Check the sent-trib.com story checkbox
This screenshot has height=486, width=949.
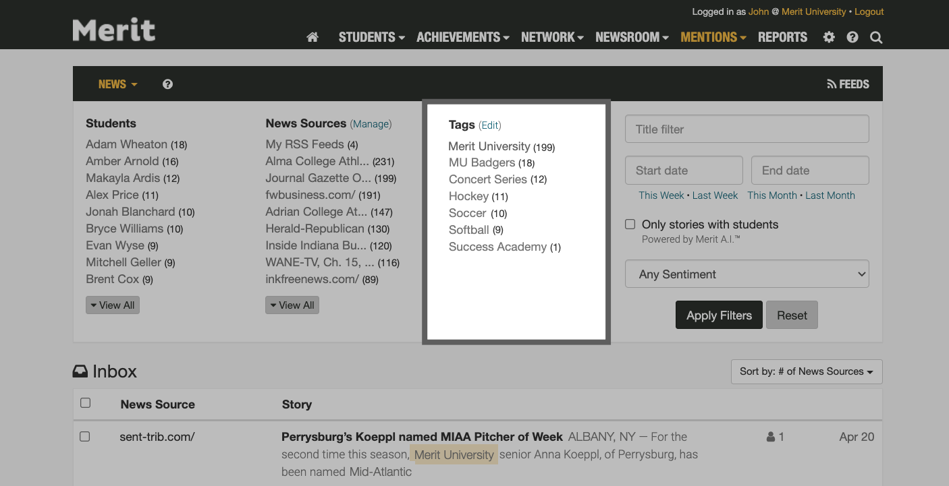[x=85, y=437]
